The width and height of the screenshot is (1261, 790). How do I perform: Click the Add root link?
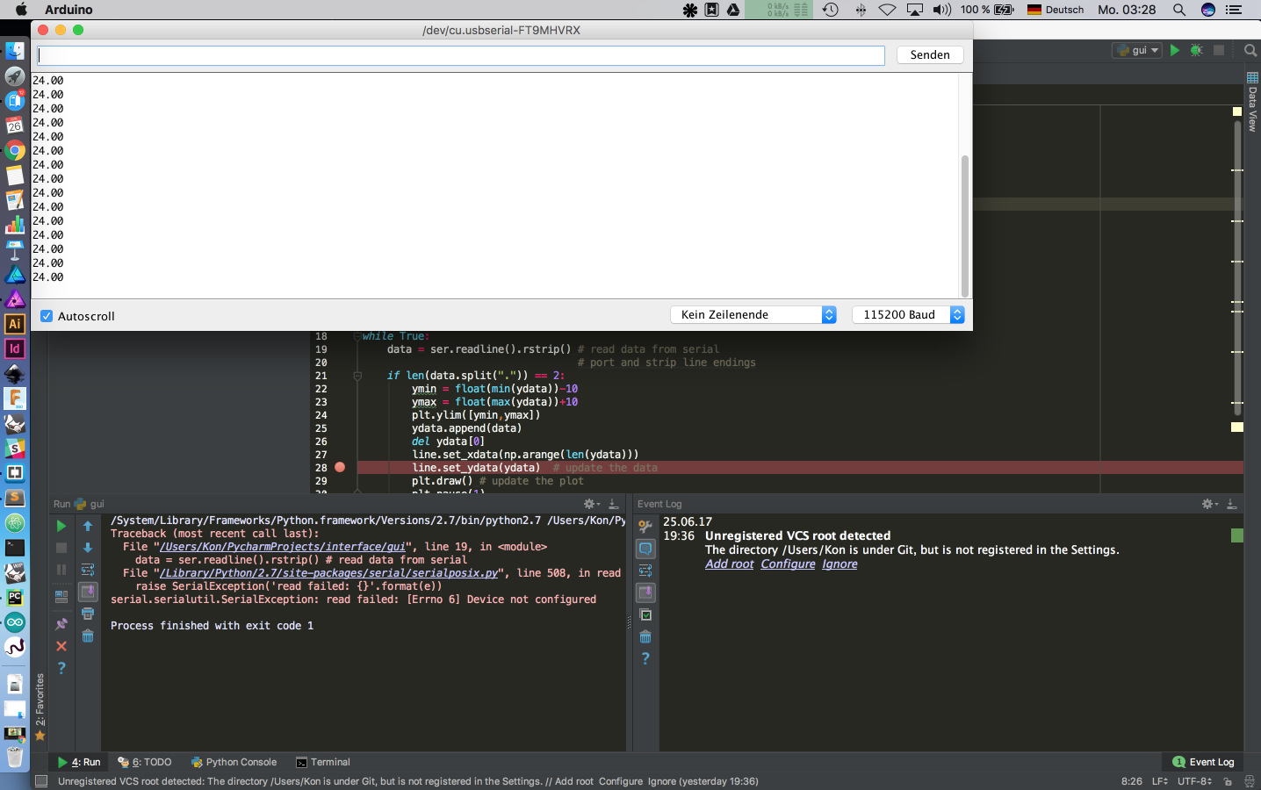pyautogui.click(x=729, y=564)
